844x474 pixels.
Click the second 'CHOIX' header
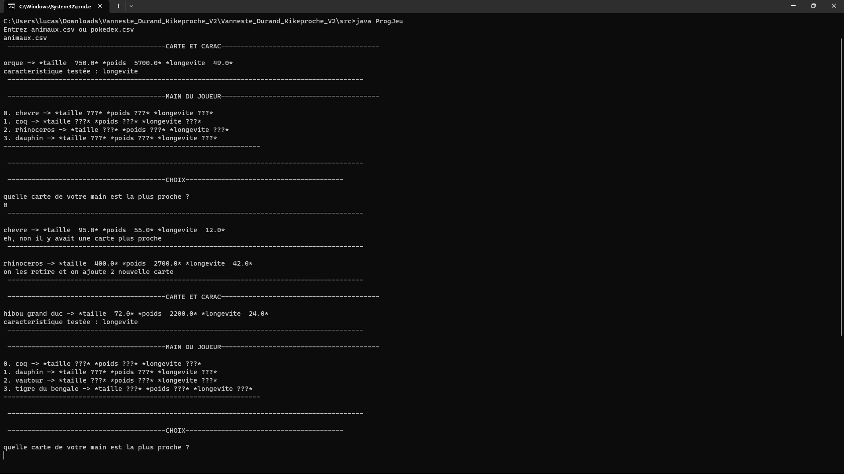point(175,430)
